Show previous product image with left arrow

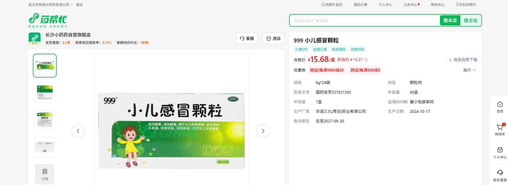[78, 131]
